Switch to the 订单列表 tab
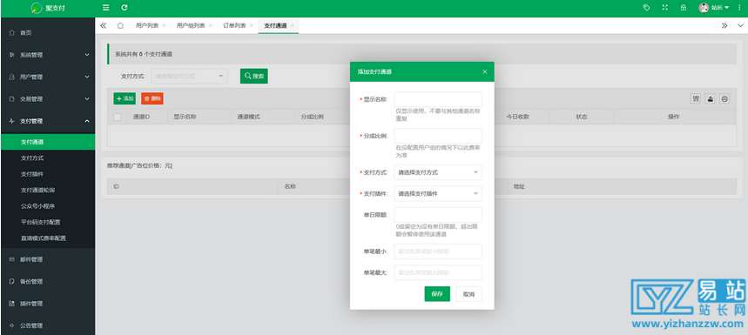This screenshot has height=335, width=748. (x=235, y=26)
